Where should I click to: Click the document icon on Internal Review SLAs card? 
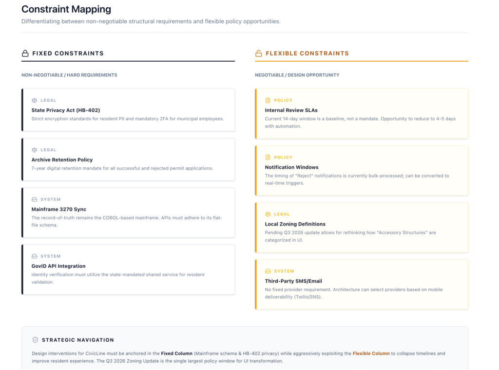point(268,101)
